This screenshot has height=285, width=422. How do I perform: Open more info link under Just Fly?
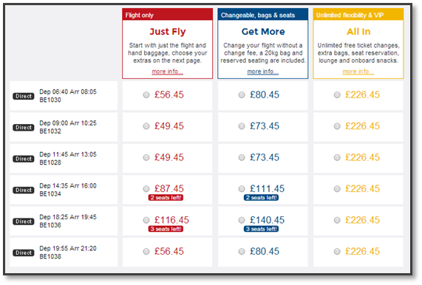[168, 72]
